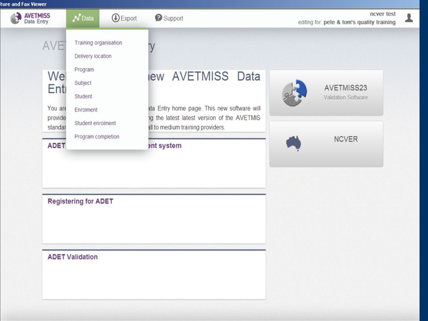Click the ADET Validation heading
The width and height of the screenshot is (428, 321).
click(x=72, y=257)
